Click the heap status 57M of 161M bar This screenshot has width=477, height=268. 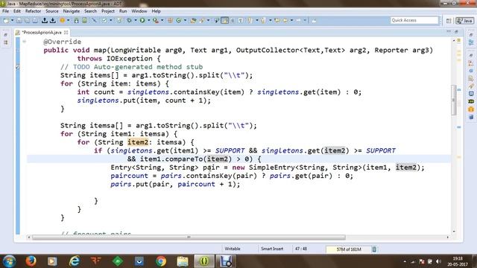coord(348,249)
